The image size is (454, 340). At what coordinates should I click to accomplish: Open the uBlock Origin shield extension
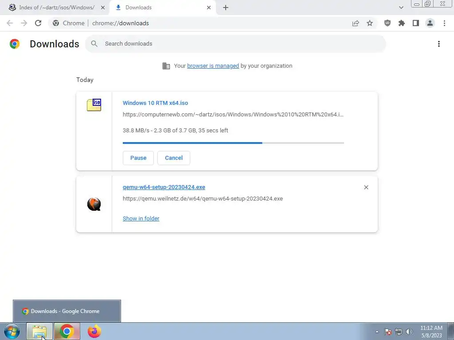387,23
